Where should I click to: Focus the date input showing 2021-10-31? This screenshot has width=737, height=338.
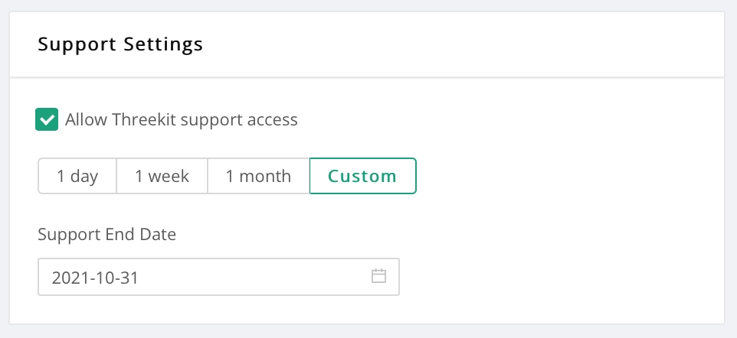(x=207, y=277)
